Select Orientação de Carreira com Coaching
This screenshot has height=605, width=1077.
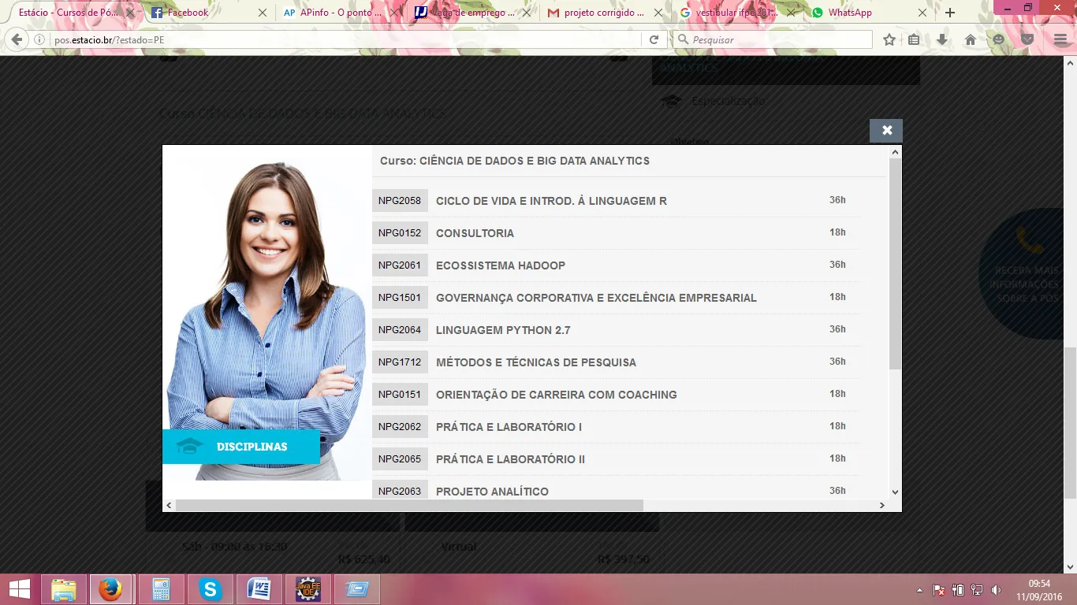(557, 395)
